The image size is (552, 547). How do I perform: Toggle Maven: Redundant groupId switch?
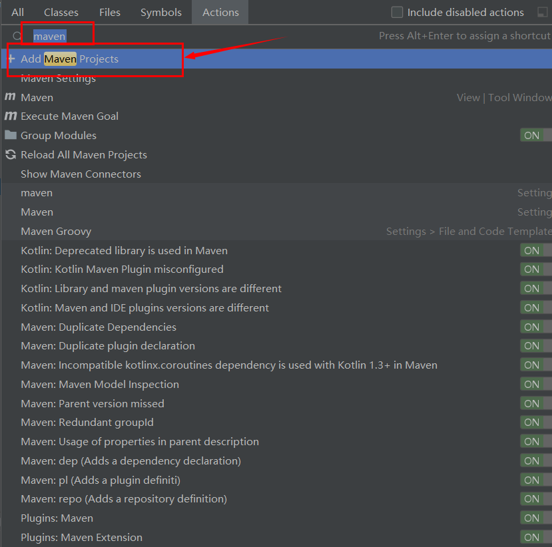click(536, 422)
